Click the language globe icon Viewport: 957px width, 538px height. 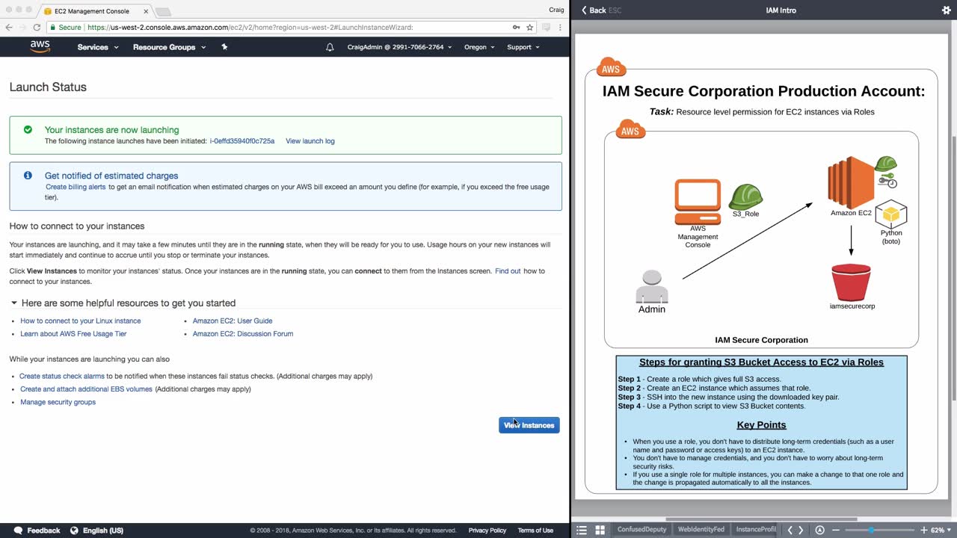coord(74,531)
